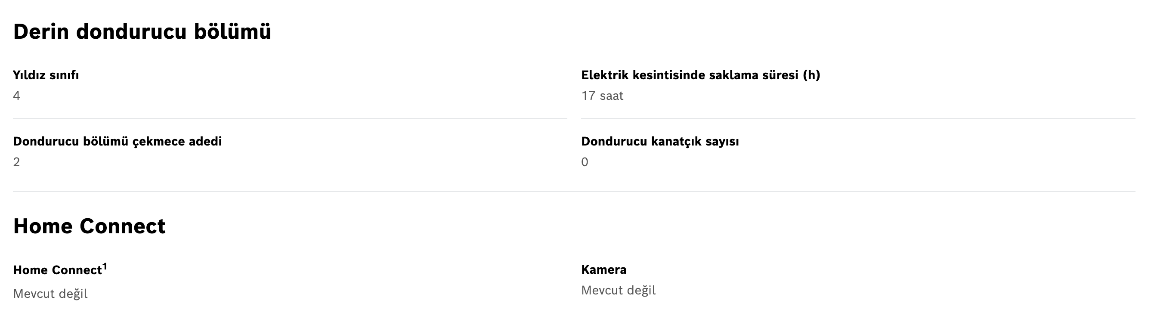Click Mevcut değil under Kamera
Screen dimensions: 1151x322
point(619,290)
